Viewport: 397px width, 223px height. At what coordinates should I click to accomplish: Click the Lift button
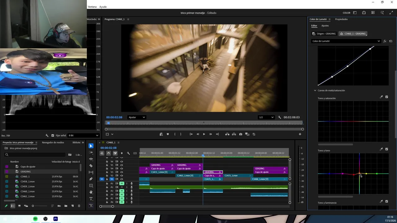[x=227, y=134]
